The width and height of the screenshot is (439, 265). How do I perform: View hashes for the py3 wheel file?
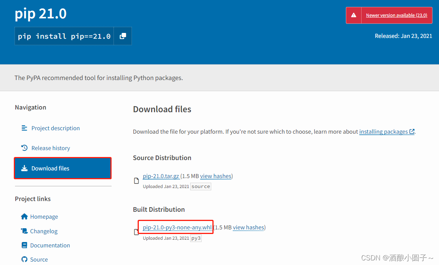[x=248, y=227]
